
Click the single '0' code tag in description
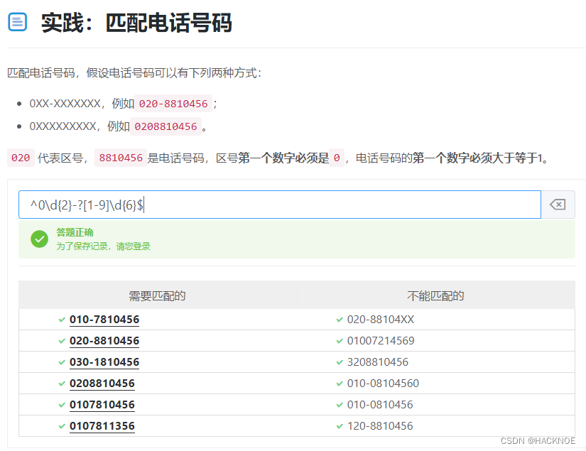[337, 158]
